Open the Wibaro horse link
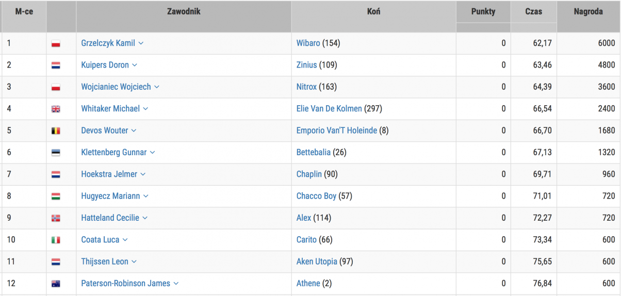Image resolution: width=621 pixels, height=296 pixels. coord(308,43)
